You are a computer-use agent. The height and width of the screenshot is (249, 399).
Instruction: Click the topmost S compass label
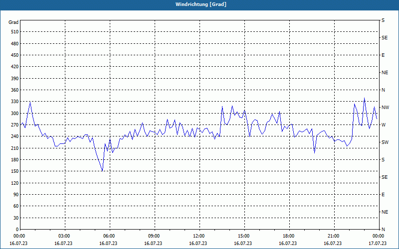click(x=383, y=20)
